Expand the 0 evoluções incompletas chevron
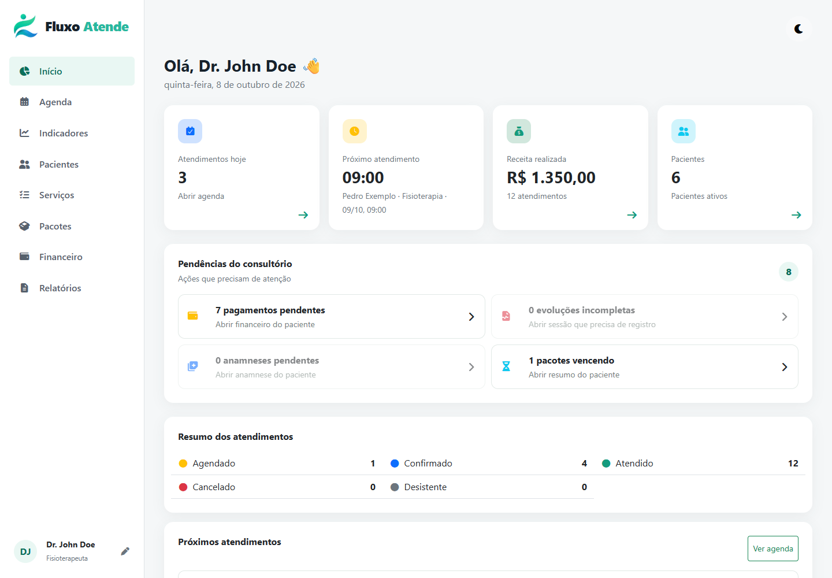This screenshot has width=832, height=578. point(785,317)
